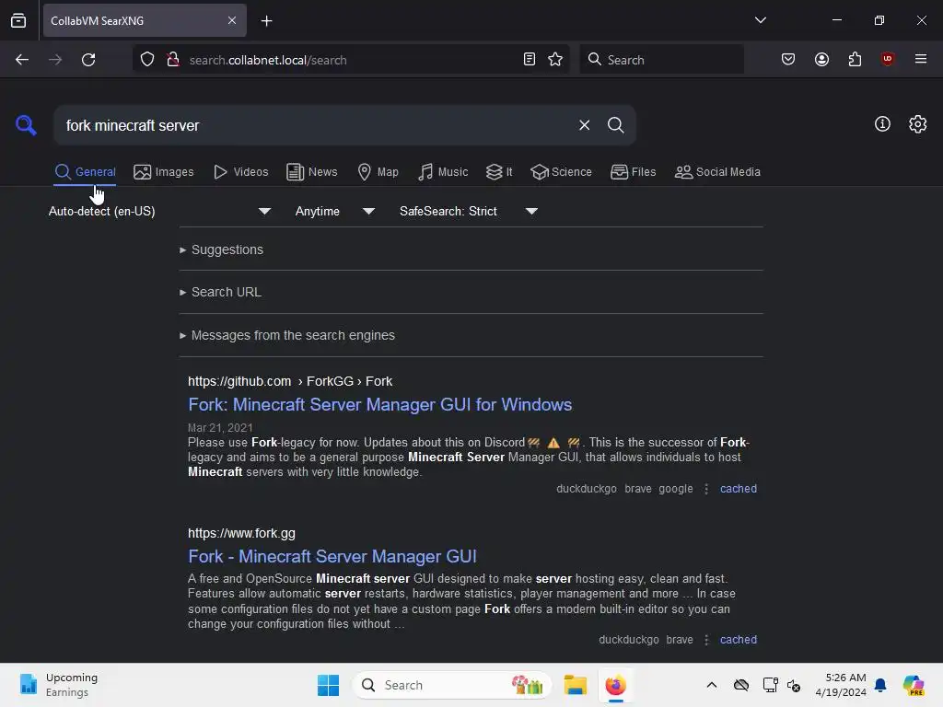Open cached link of fork.gg result
Image resolution: width=943 pixels, height=707 pixels.
coord(739,640)
